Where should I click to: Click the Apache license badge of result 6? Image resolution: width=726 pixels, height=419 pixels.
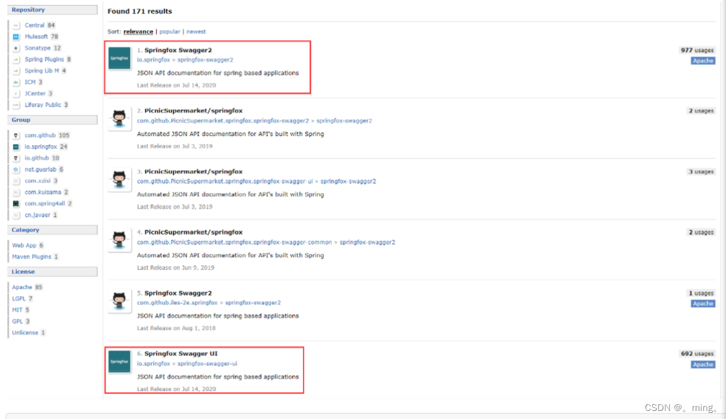tap(703, 365)
